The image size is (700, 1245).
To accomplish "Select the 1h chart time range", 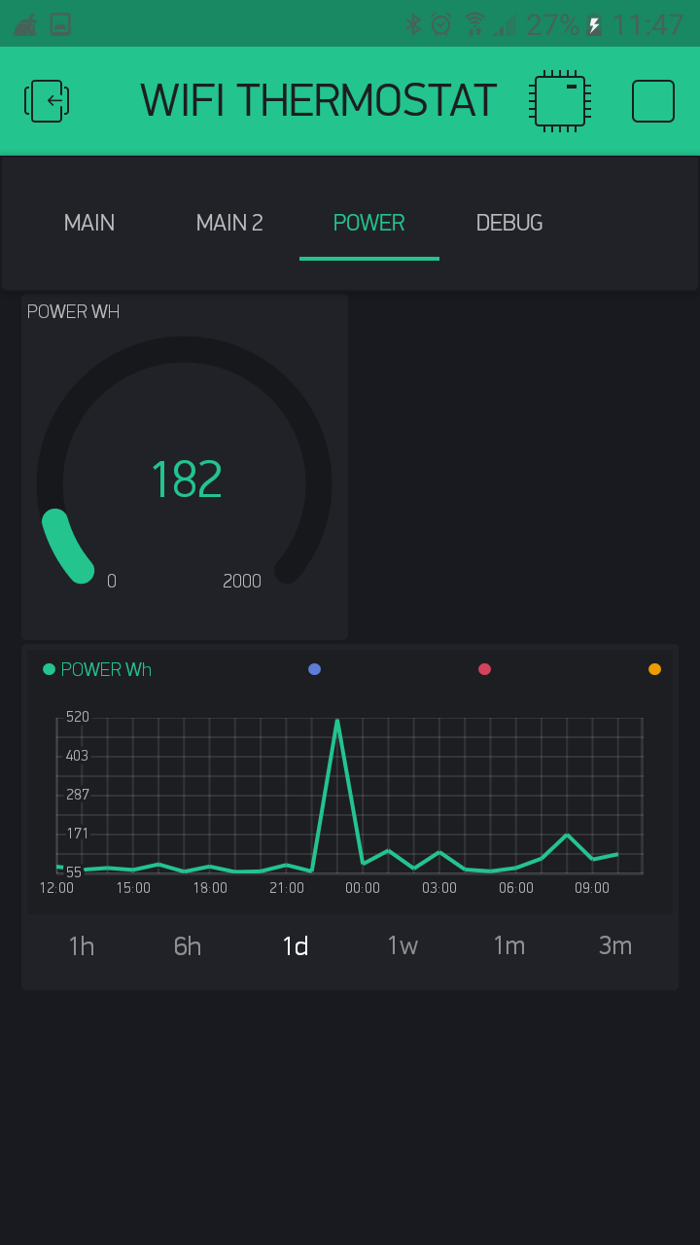I will point(82,945).
